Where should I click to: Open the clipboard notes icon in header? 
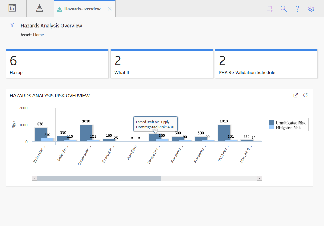(270, 9)
